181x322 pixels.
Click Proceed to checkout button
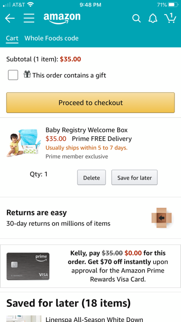point(90,103)
